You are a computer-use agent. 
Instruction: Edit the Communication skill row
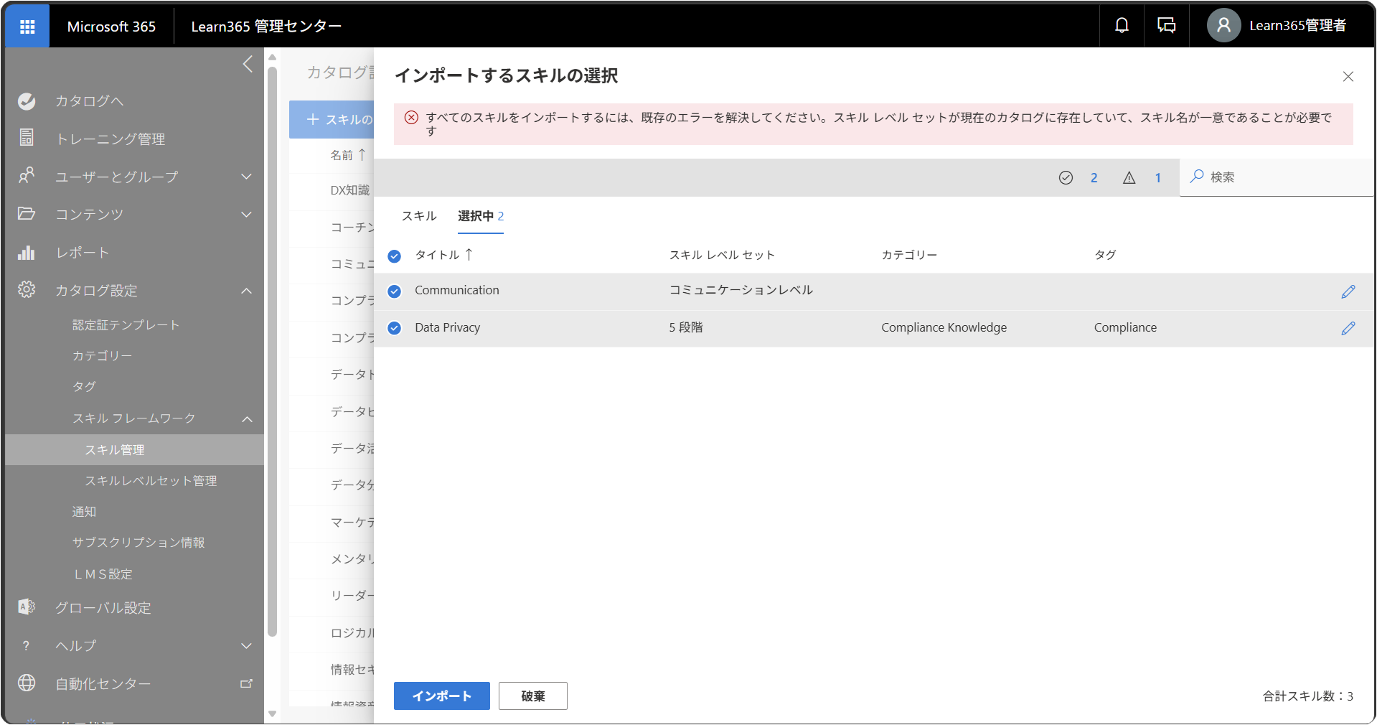coord(1348,291)
